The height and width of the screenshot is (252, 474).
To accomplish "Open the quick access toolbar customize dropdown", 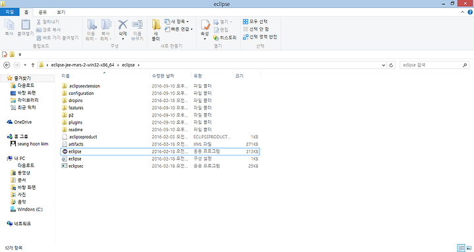I will (x=20, y=55).
